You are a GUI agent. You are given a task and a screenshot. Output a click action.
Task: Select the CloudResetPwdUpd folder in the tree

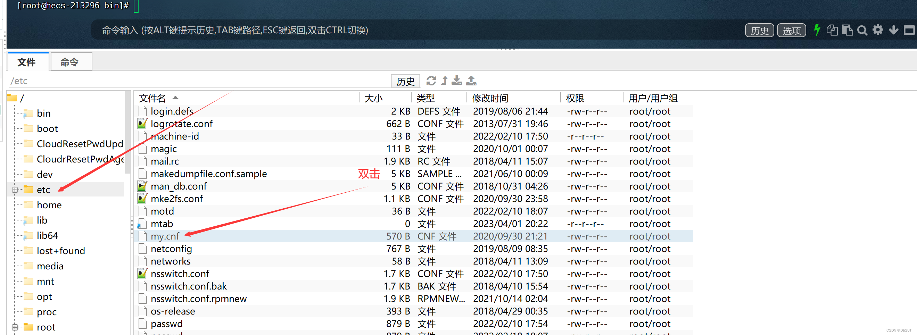pyautogui.click(x=80, y=144)
